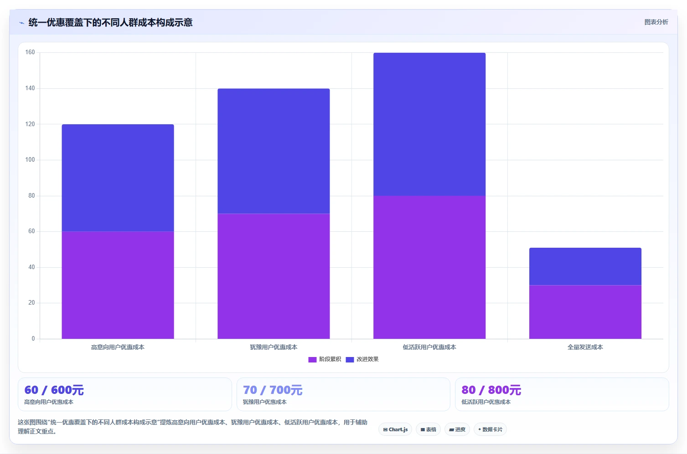Click the purple 阶段累积 segment of the 低活跃用户优惠成本 bar
Image resolution: width=687 pixels, height=454 pixels.
[429, 267]
